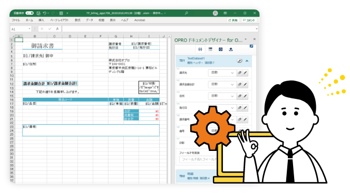Click the vertical scrollbar up arrow
This screenshot has width=350, height=193.
point(169,36)
